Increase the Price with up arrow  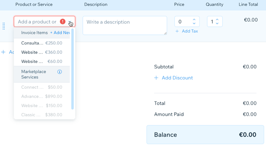coord(194,19)
